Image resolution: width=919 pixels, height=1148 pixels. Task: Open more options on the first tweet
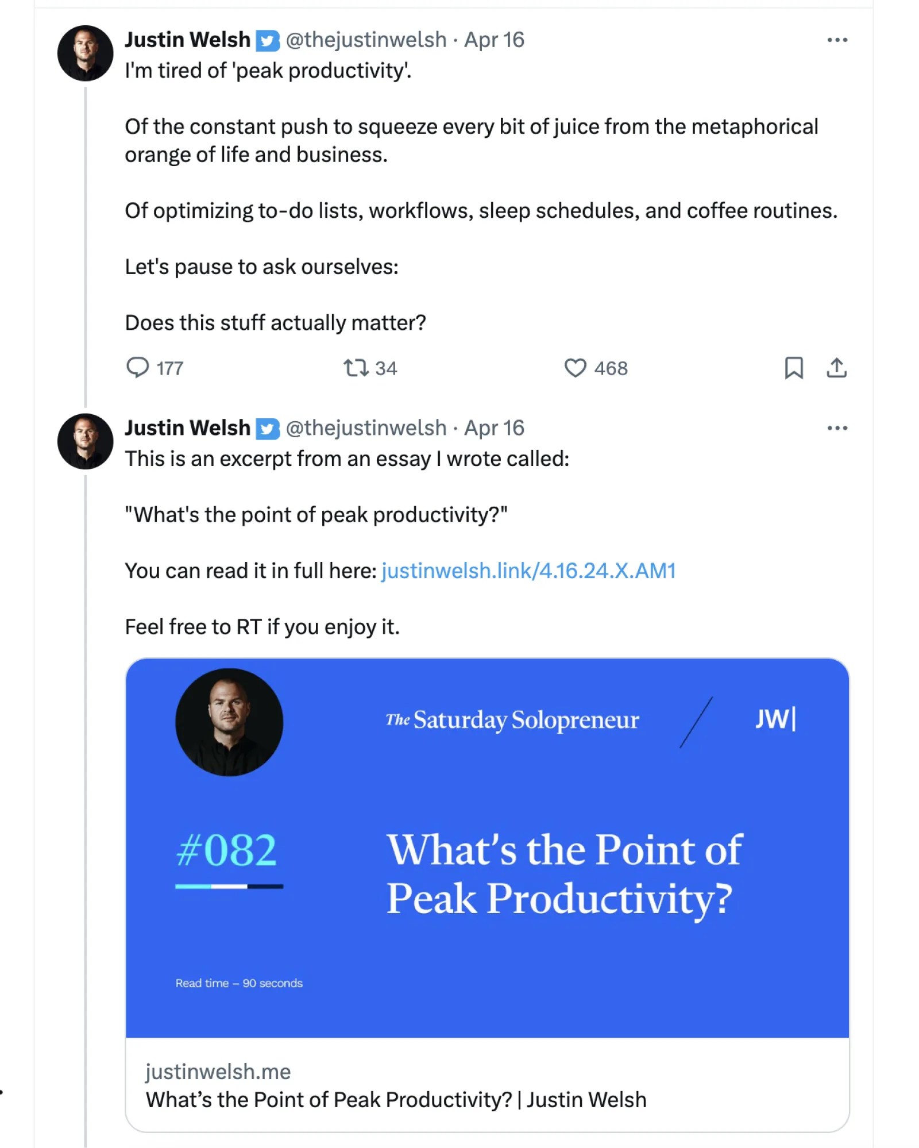coord(837,40)
